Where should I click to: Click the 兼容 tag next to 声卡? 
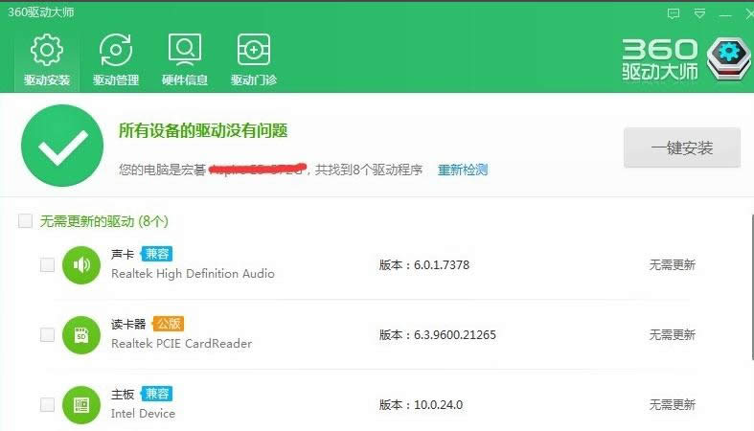pos(157,254)
